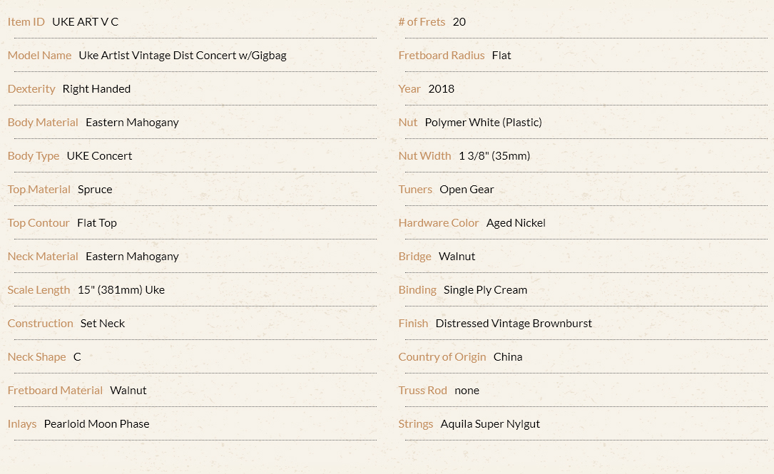Click the Aquila Super Nylgut strings value
This screenshot has height=474, width=774.
(x=490, y=425)
